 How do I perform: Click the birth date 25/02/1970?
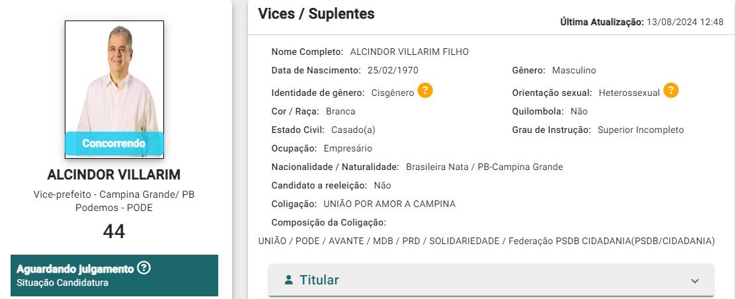[x=393, y=70]
